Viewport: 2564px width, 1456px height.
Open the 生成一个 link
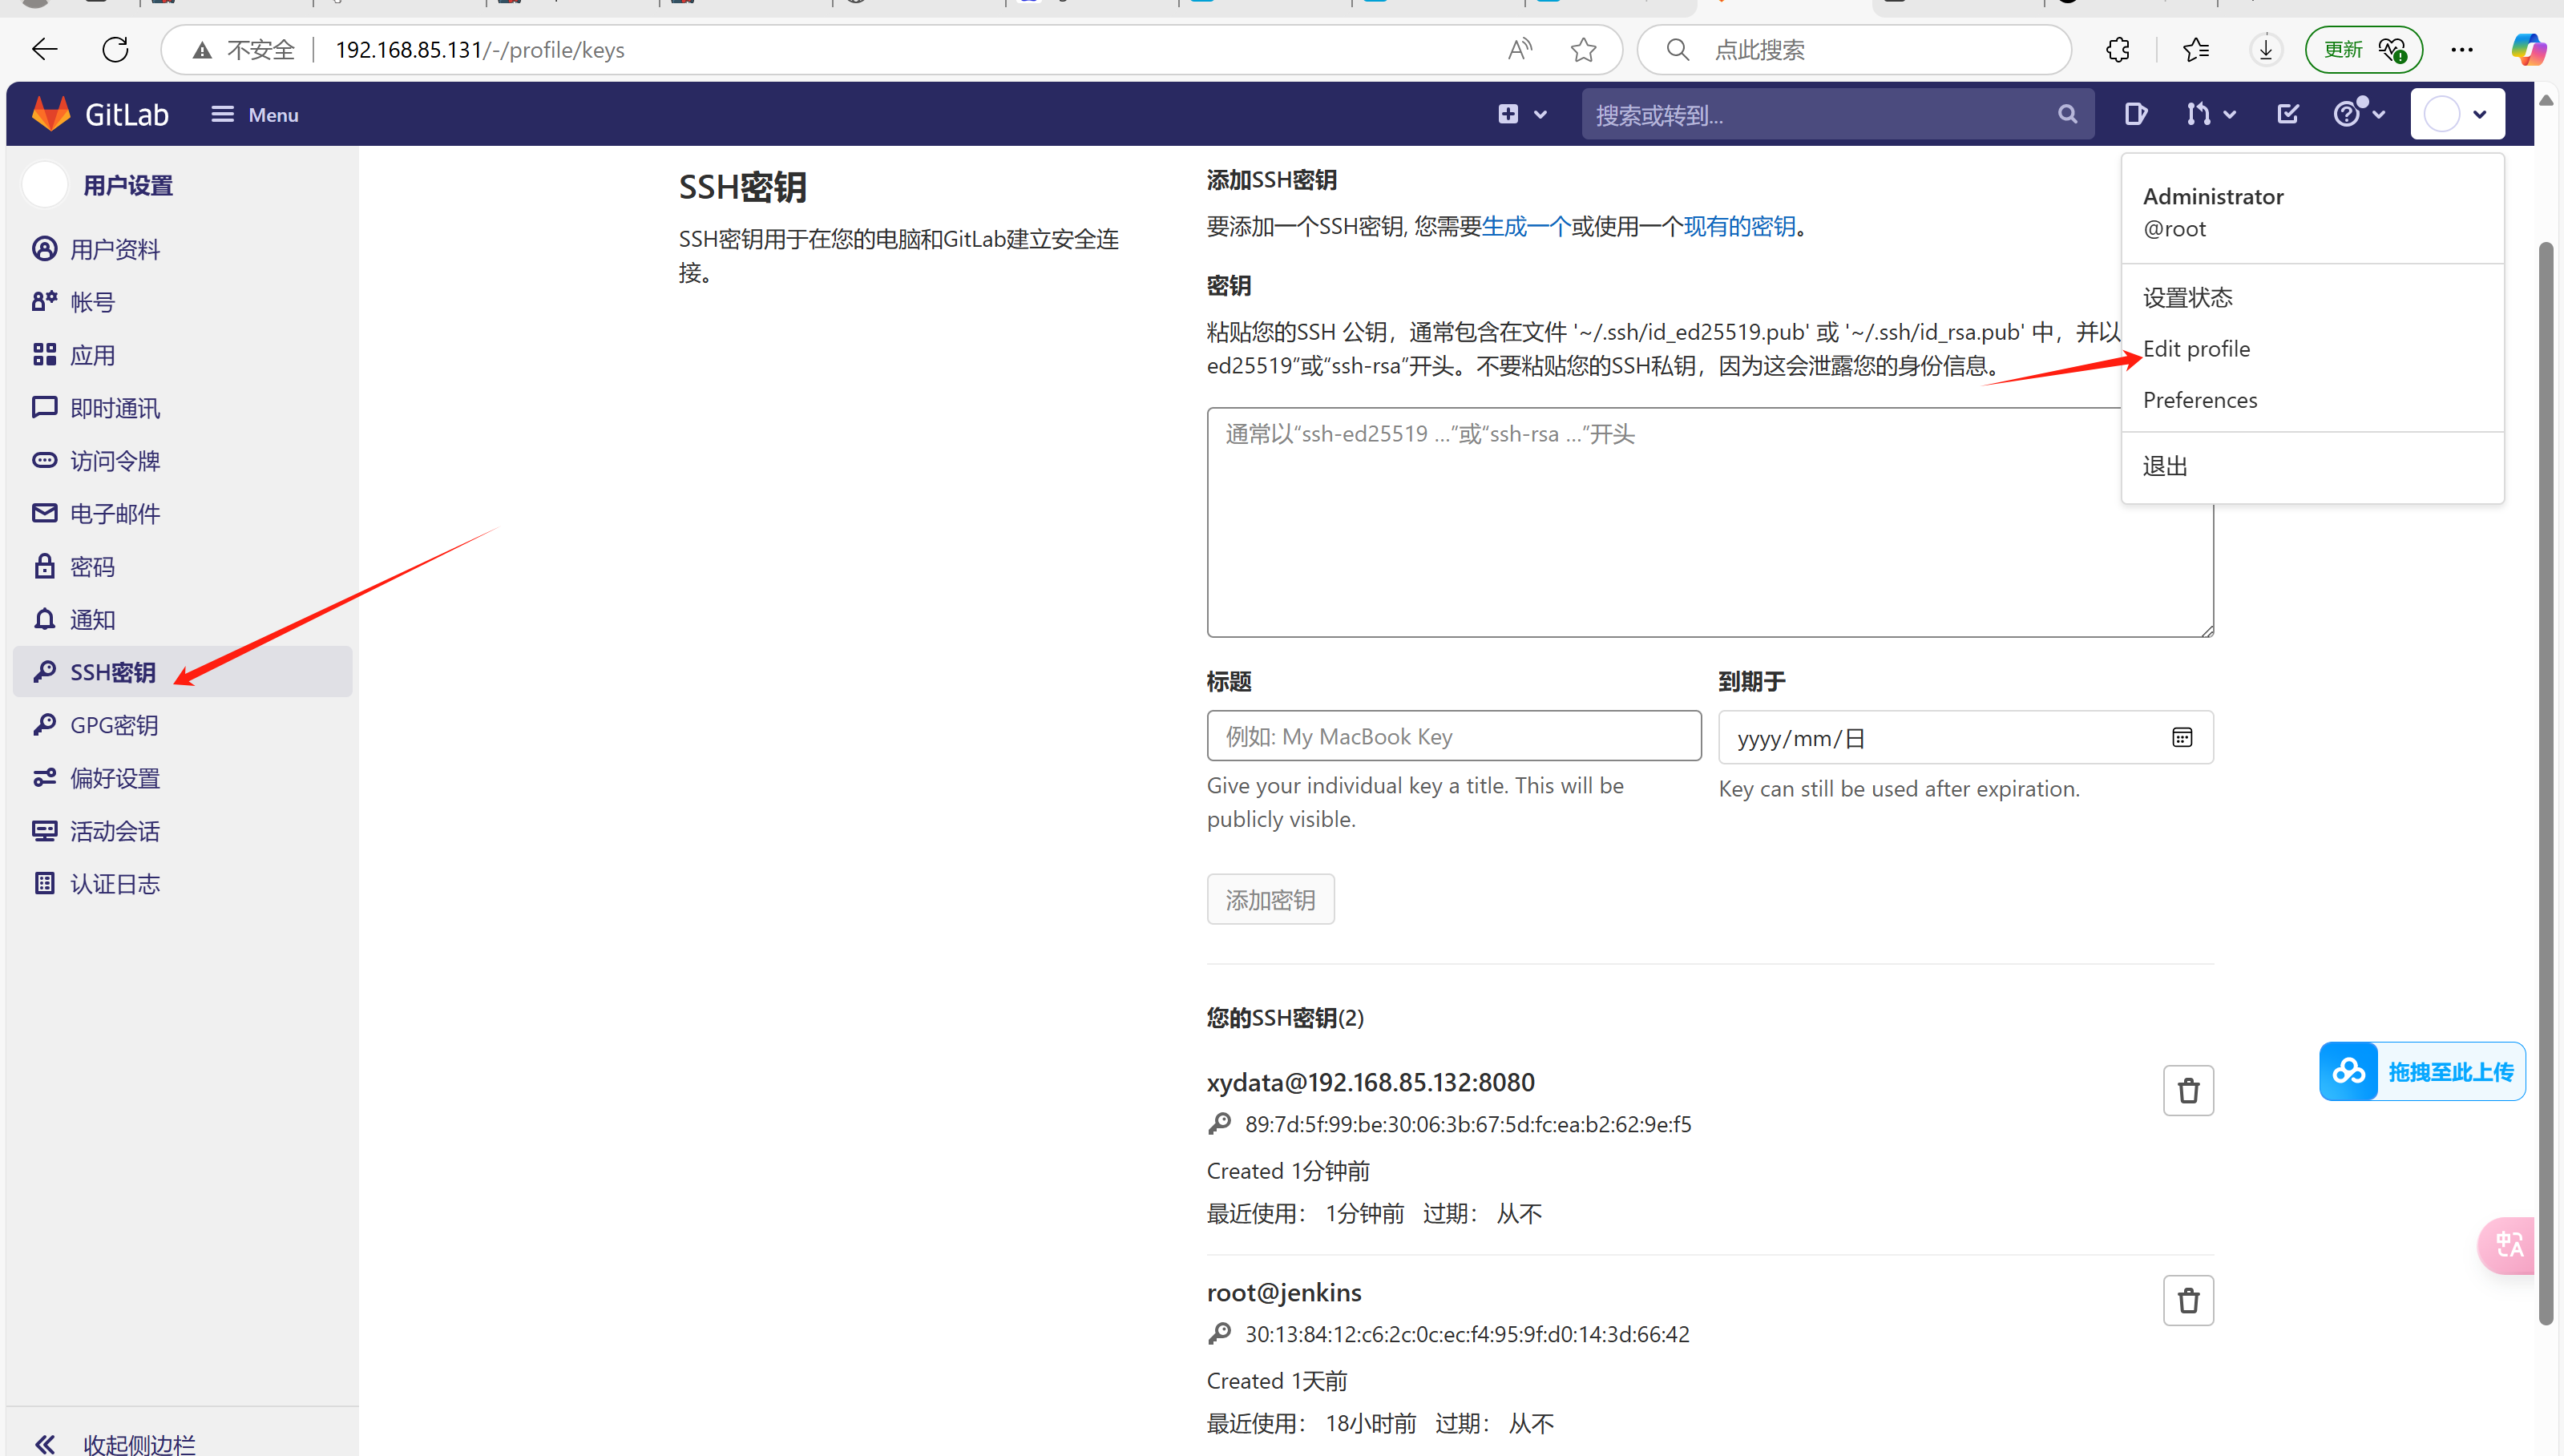(1524, 226)
